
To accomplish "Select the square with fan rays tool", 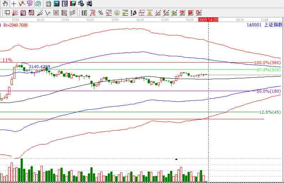I will (x=32, y=13).
